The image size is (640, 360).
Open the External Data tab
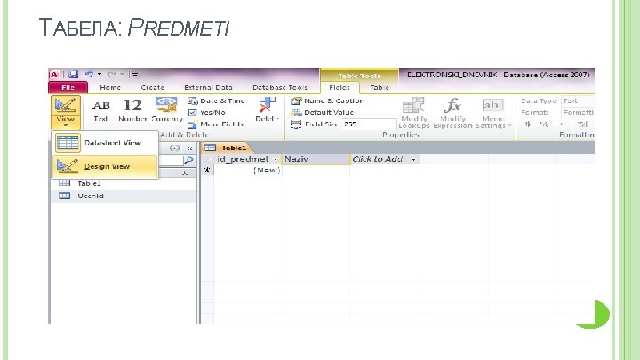coord(208,87)
